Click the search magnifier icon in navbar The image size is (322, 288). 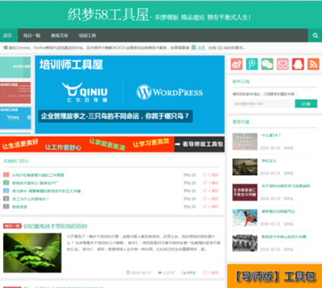315,36
